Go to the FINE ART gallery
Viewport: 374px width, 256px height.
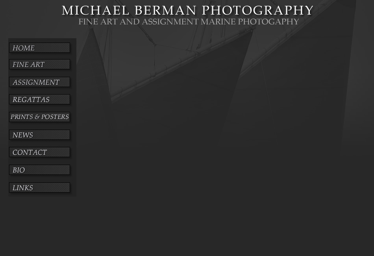coord(40,65)
